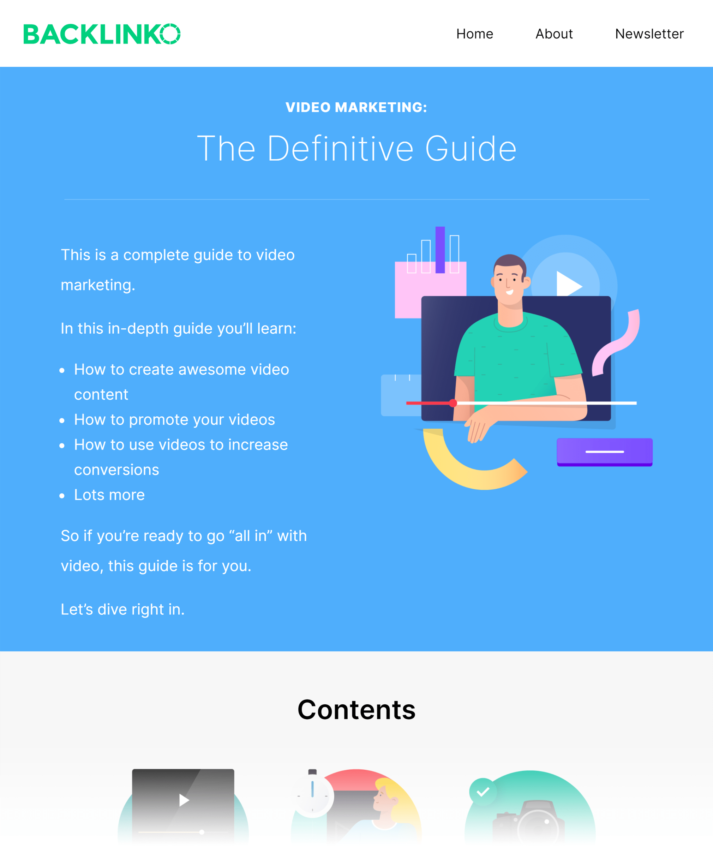The image size is (713, 847).
Task: Click the About navigation link
Action: (x=554, y=33)
